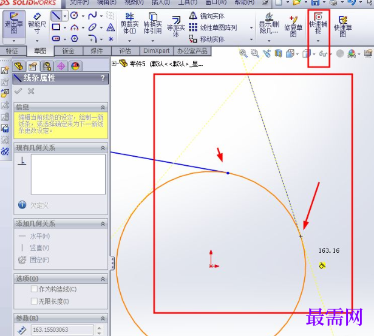The width and height of the screenshot is (374, 336).
Task: Select the Centerpoint Arc tool
Action: pos(75,27)
